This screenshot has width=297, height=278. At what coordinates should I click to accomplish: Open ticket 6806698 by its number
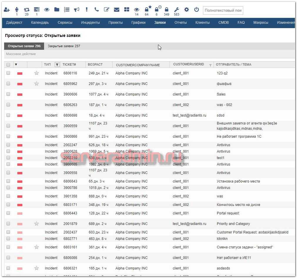(x=70, y=115)
